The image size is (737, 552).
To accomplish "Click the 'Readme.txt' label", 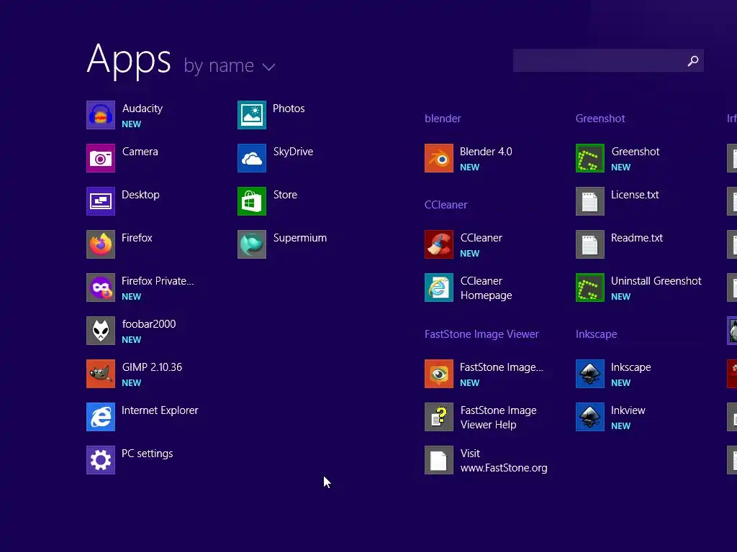I will point(637,238).
